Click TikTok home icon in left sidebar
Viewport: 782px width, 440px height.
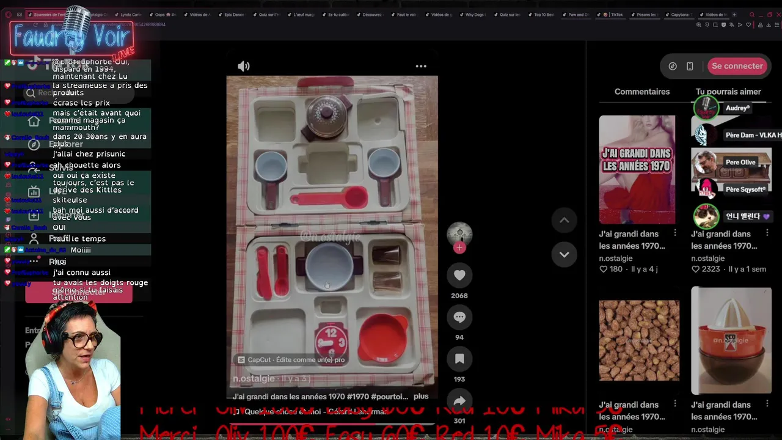pos(34,121)
